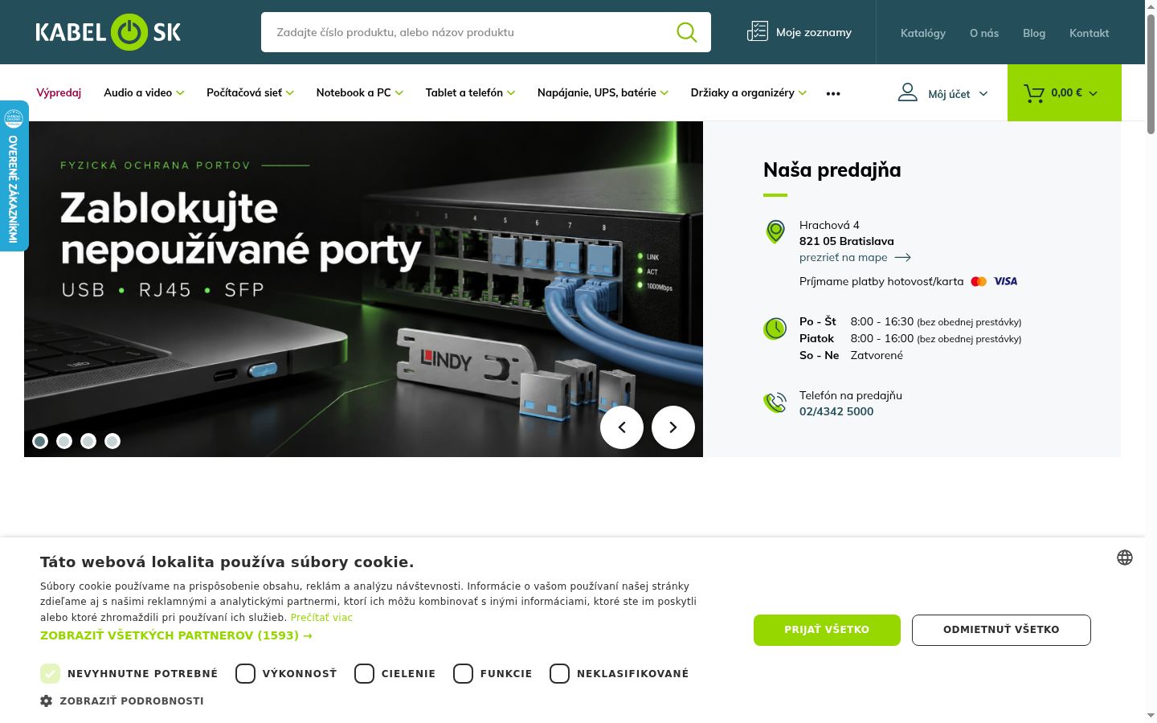Go to previous banner slide arrow
1157x723 pixels.
click(x=622, y=427)
